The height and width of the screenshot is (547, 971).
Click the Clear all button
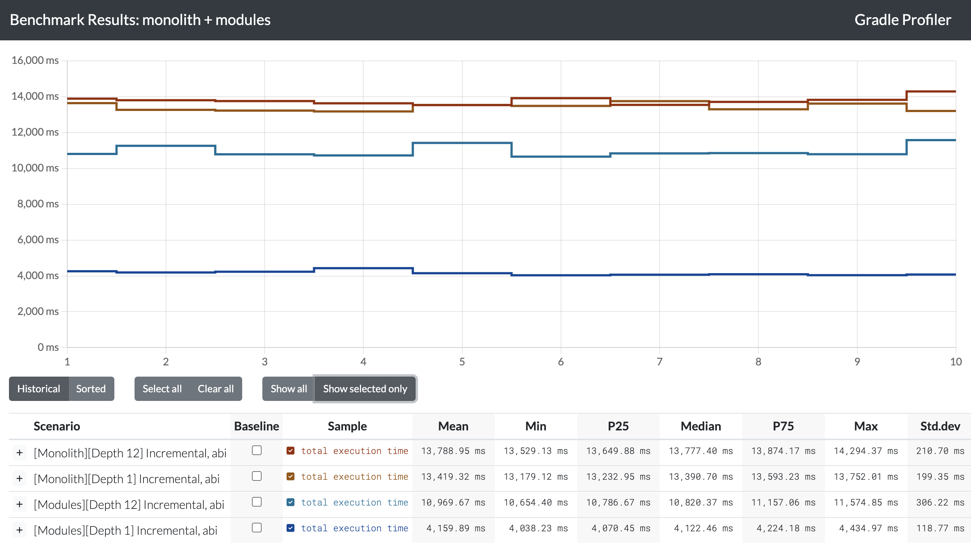(x=216, y=389)
